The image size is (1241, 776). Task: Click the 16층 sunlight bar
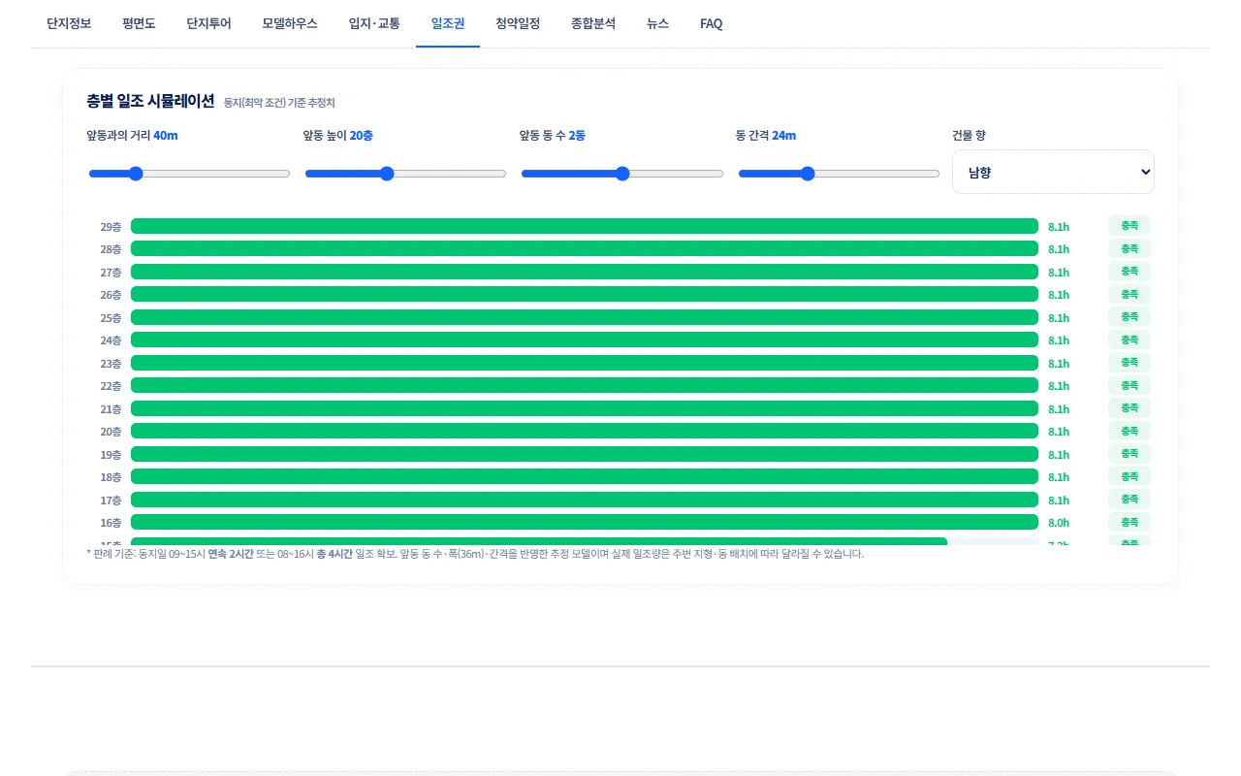pos(585,522)
